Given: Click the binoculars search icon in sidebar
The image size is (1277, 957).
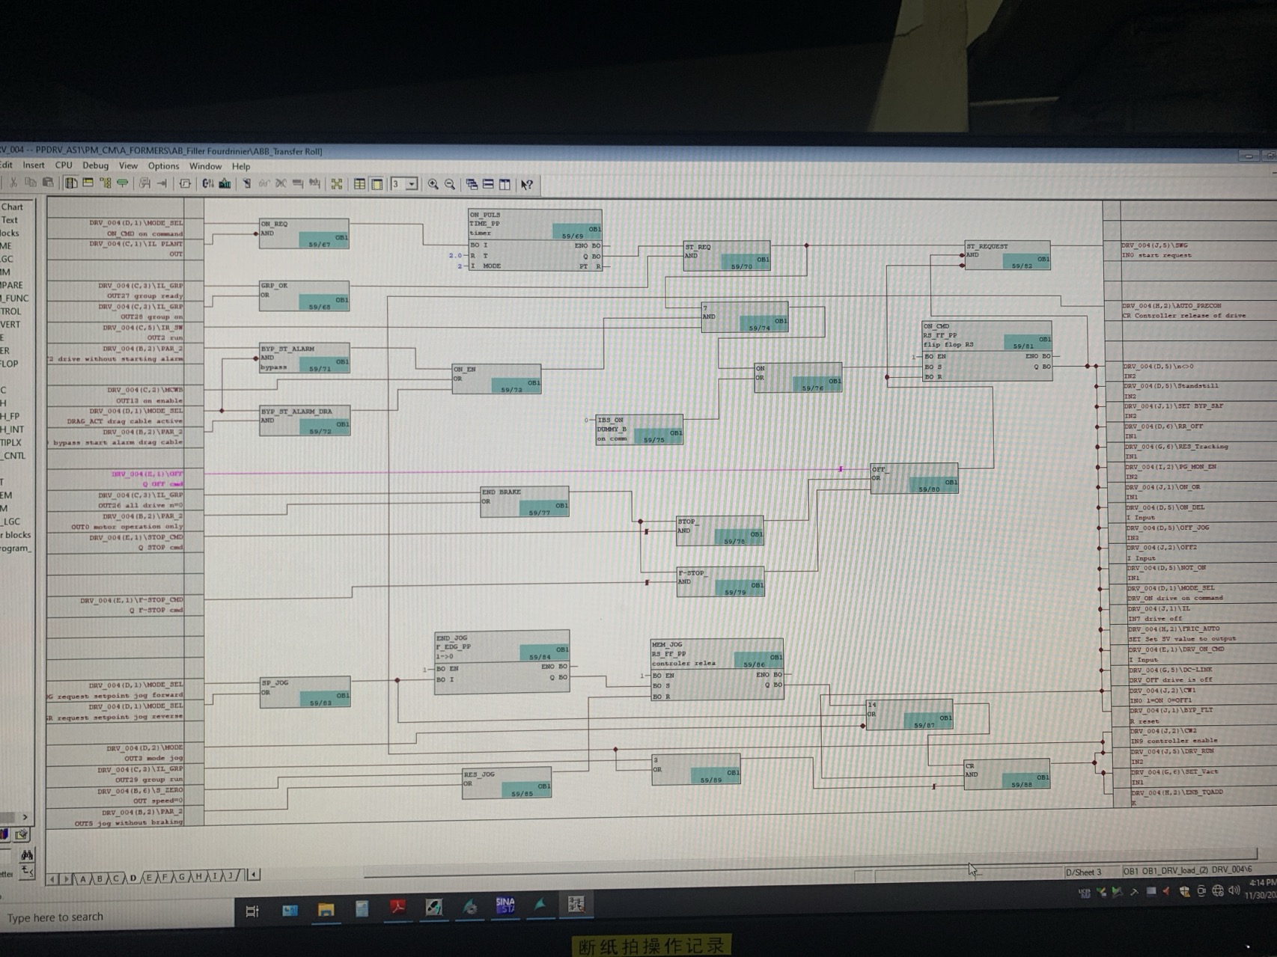Looking at the screenshot, I should (x=27, y=854).
